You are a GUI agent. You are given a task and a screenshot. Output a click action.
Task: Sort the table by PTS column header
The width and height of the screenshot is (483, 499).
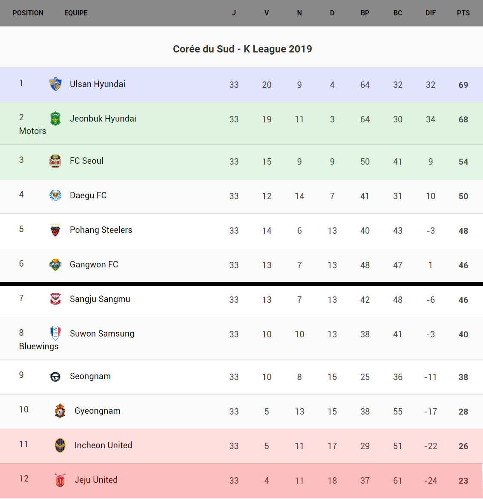(463, 13)
